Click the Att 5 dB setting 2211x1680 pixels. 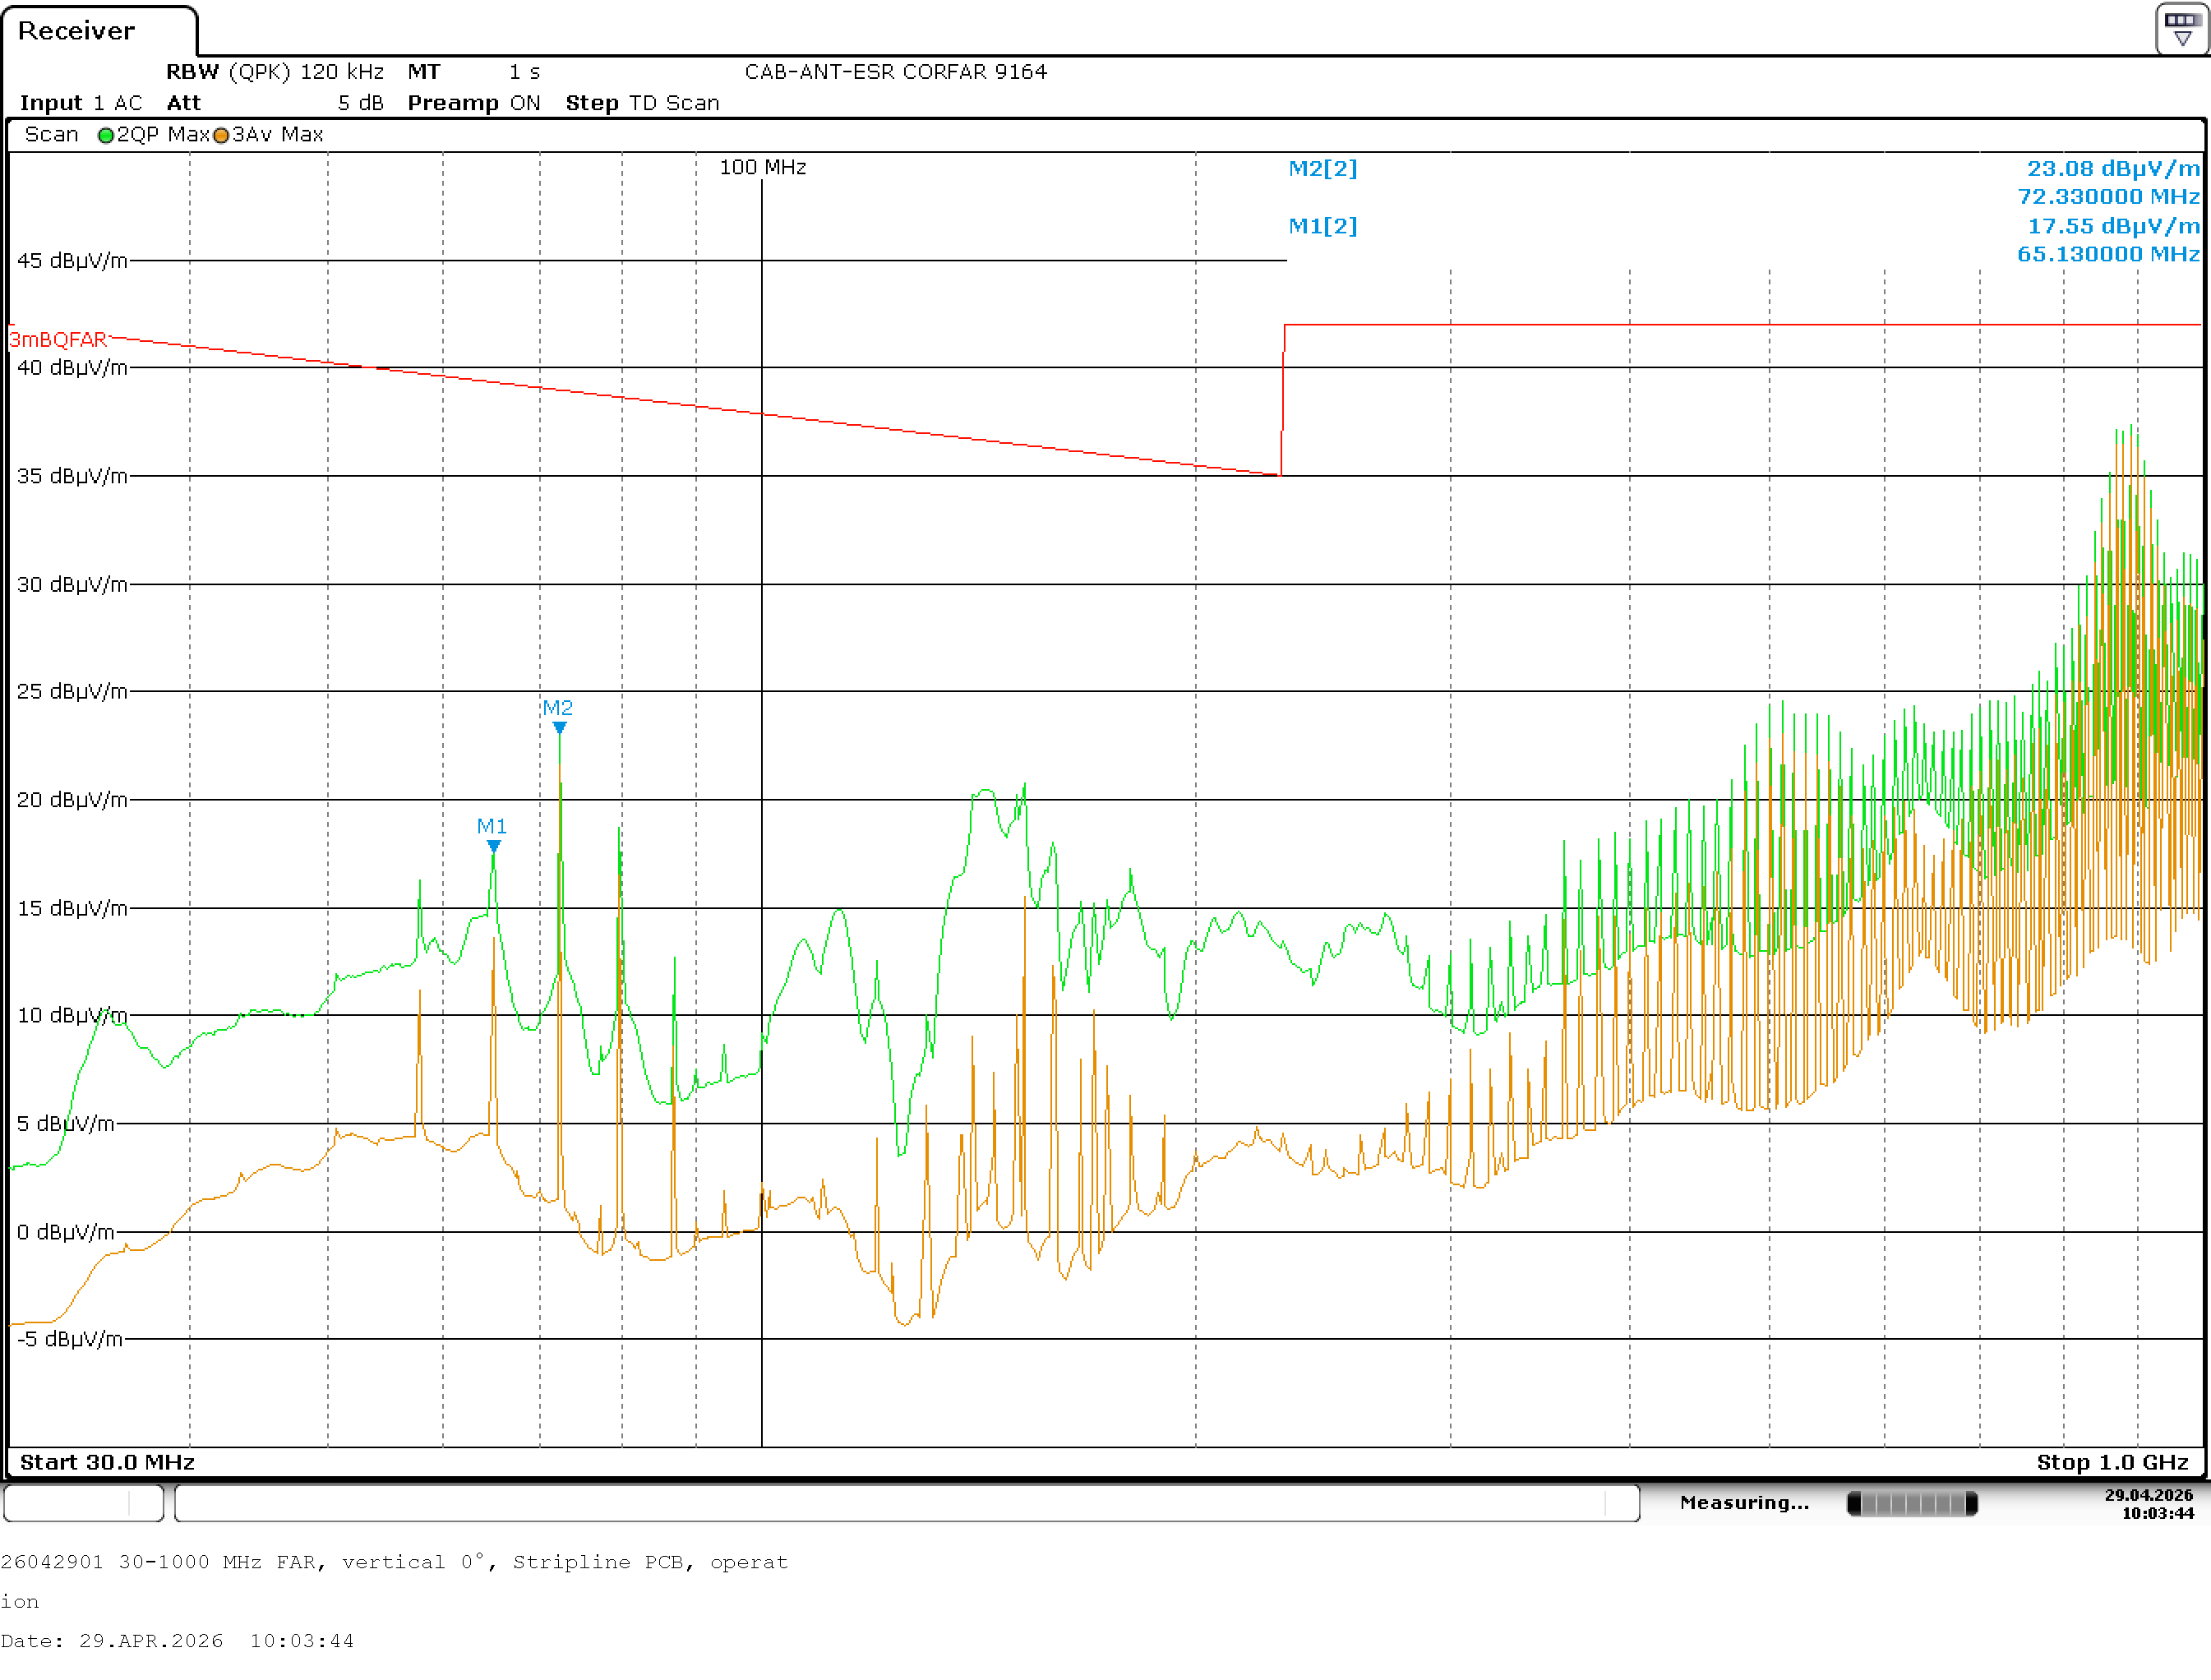[x=275, y=103]
